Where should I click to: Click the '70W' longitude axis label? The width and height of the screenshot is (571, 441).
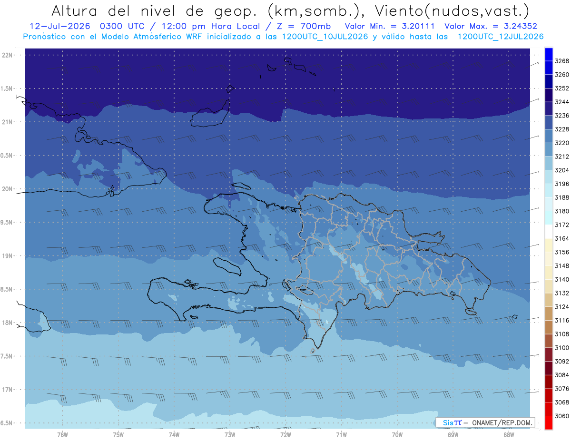[397, 435]
